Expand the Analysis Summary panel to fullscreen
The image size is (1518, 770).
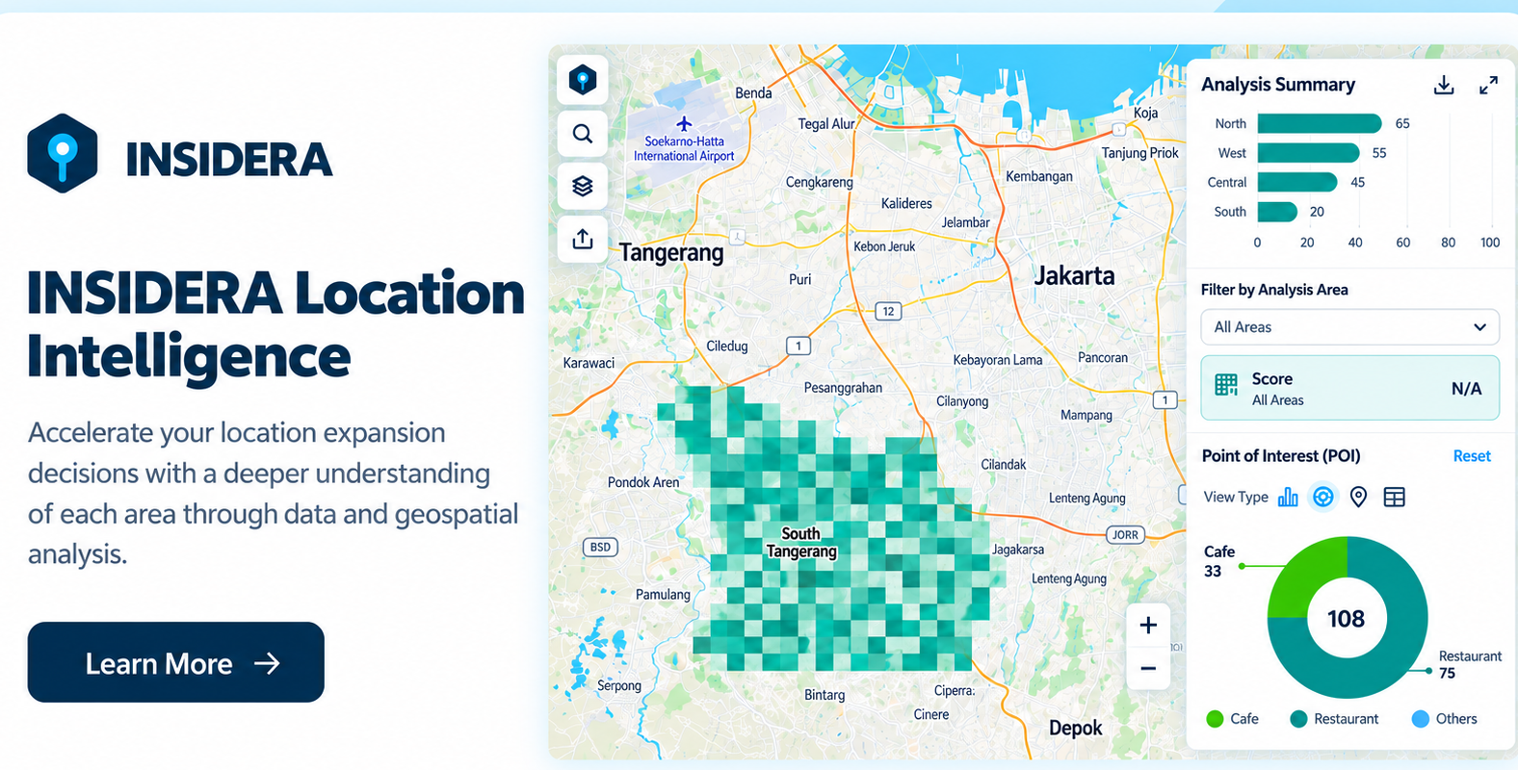[1488, 85]
